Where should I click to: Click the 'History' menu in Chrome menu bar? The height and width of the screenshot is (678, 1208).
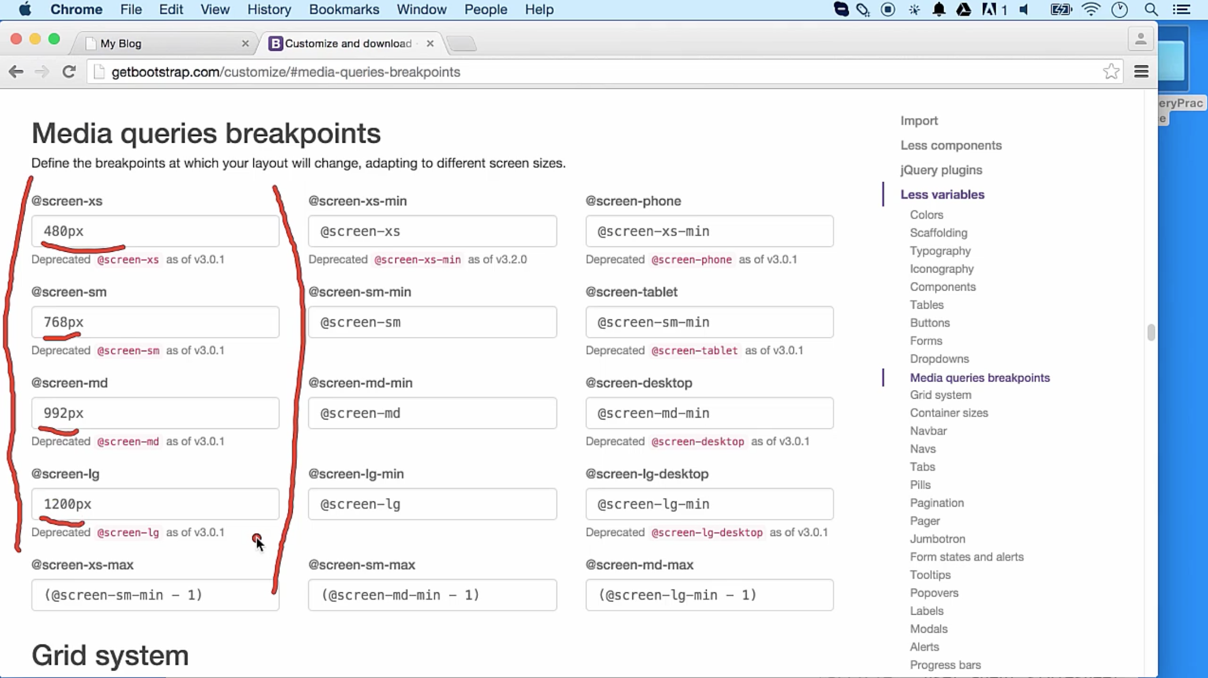(x=269, y=9)
